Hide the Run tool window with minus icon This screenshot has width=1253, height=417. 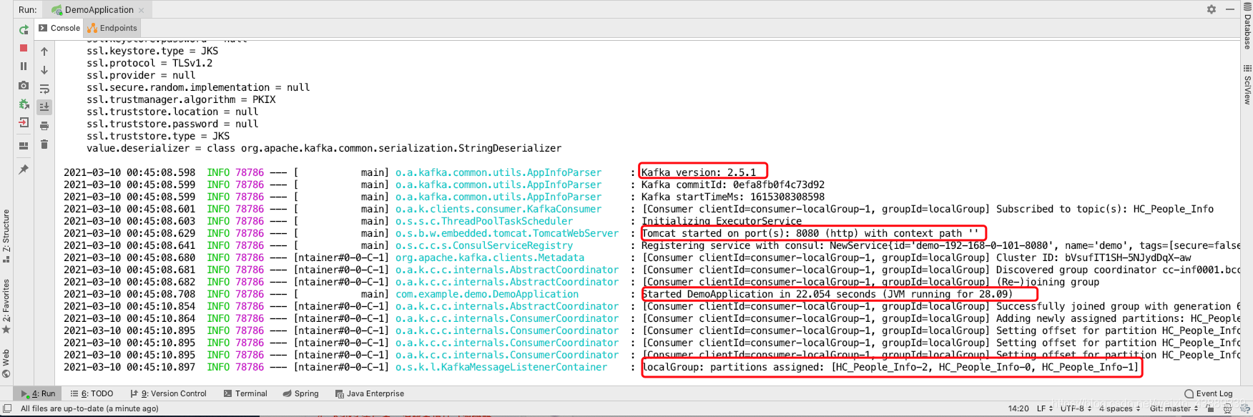(x=1230, y=9)
